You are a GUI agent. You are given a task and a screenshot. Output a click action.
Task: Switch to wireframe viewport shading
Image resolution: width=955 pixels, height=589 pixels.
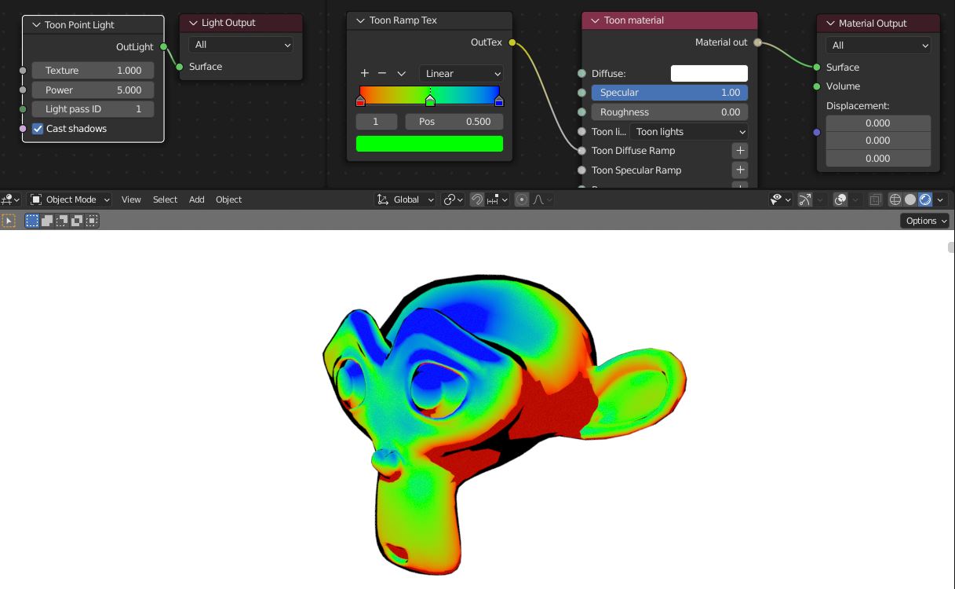[x=895, y=199]
